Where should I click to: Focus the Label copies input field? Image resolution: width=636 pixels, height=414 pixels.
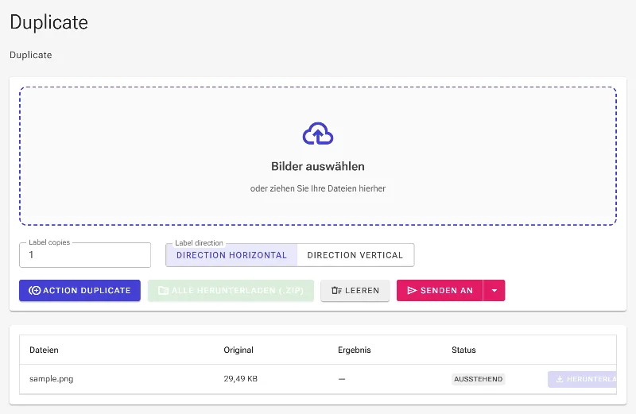[85, 255]
